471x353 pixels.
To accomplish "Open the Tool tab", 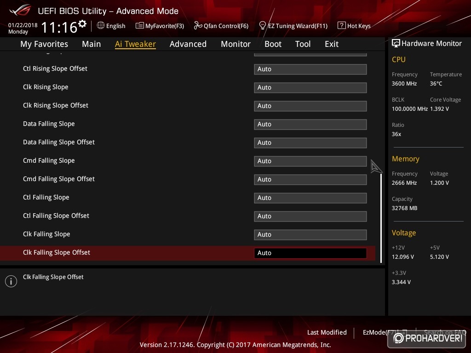I will pos(303,44).
